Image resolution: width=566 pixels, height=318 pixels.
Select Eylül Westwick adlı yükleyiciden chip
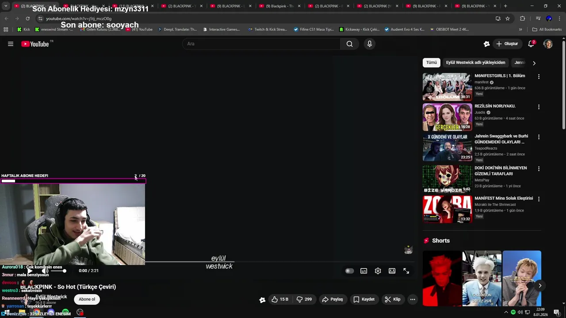pos(476,63)
